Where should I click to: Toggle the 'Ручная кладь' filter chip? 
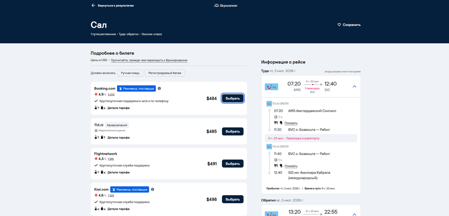[x=130, y=73]
